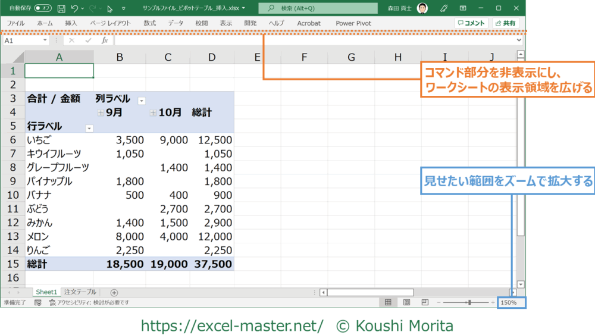Open Ribbon Display Options icon
Viewport: 595px width, 335px height.
(463, 8)
